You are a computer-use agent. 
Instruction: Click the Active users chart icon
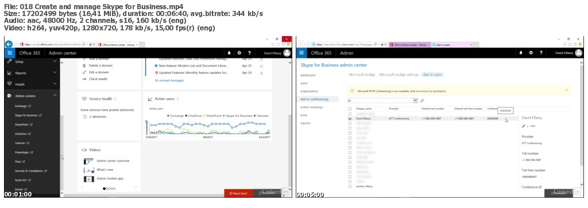150,99
